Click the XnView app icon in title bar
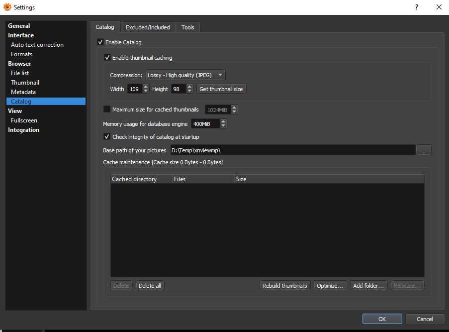The height and width of the screenshot is (332, 449). coord(7,7)
